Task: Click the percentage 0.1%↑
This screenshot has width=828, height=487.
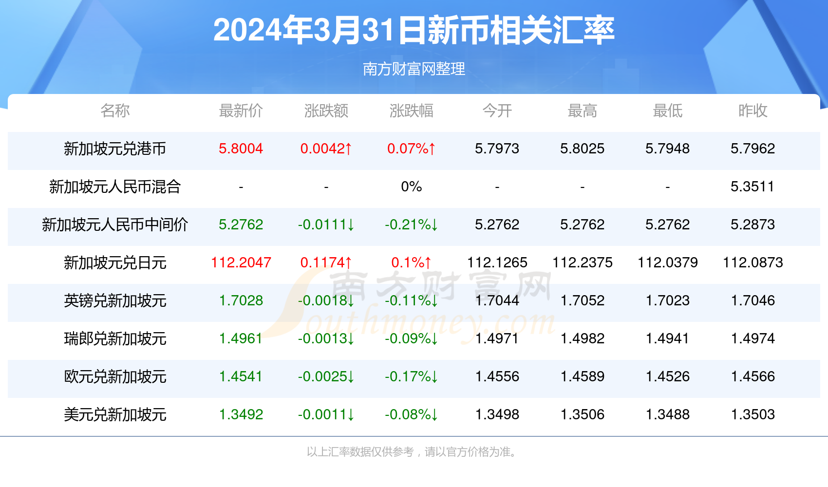Action: (411, 262)
